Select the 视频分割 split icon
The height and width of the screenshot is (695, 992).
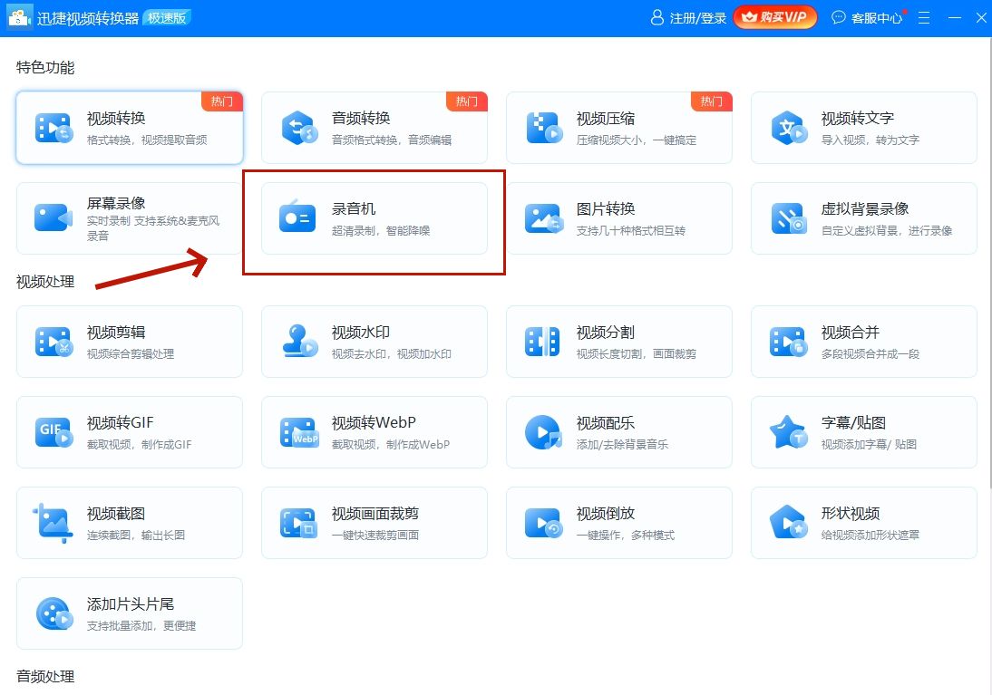pyautogui.click(x=543, y=342)
